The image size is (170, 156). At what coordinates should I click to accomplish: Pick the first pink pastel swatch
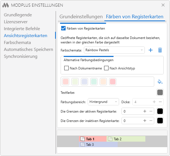click(66, 82)
